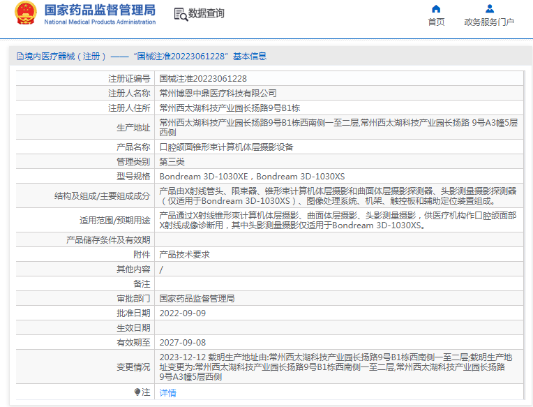The width and height of the screenshot is (533, 407).
Task: Click the document icon before 境内医疗器械
Action: pyautogui.click(x=20, y=57)
